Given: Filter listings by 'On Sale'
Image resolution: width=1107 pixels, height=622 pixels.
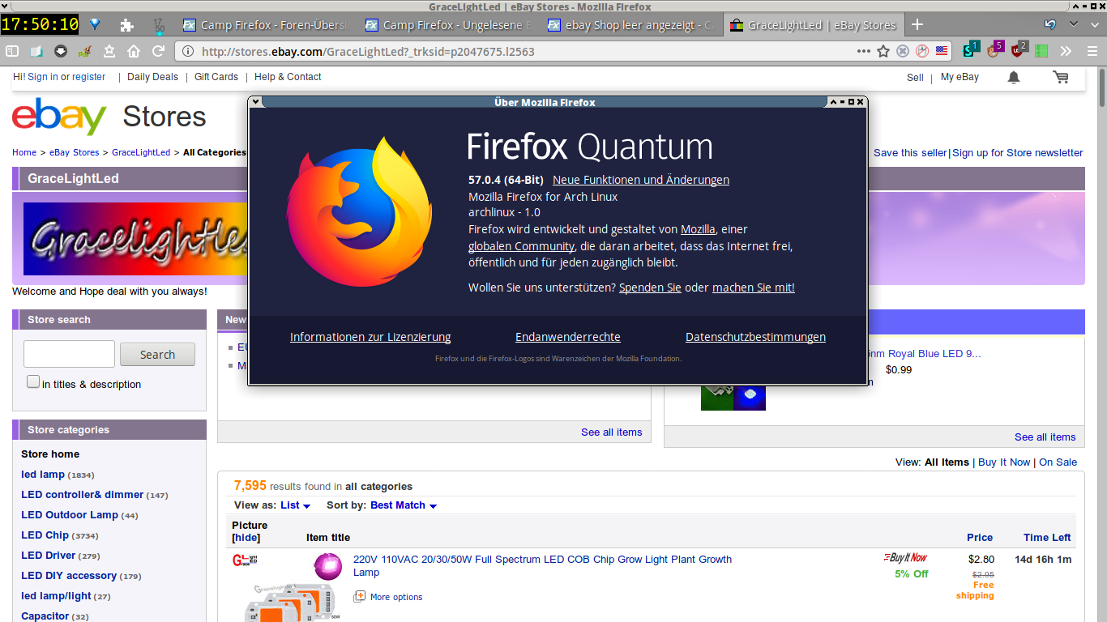Looking at the screenshot, I should point(1058,462).
